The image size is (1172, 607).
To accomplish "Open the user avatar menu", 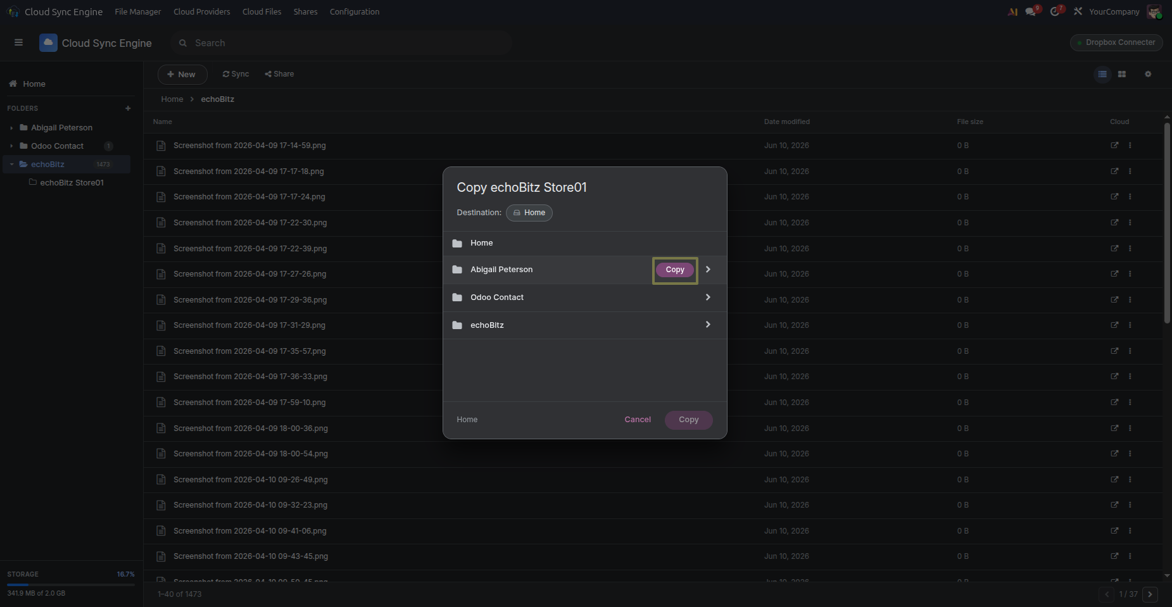I will [x=1154, y=11].
